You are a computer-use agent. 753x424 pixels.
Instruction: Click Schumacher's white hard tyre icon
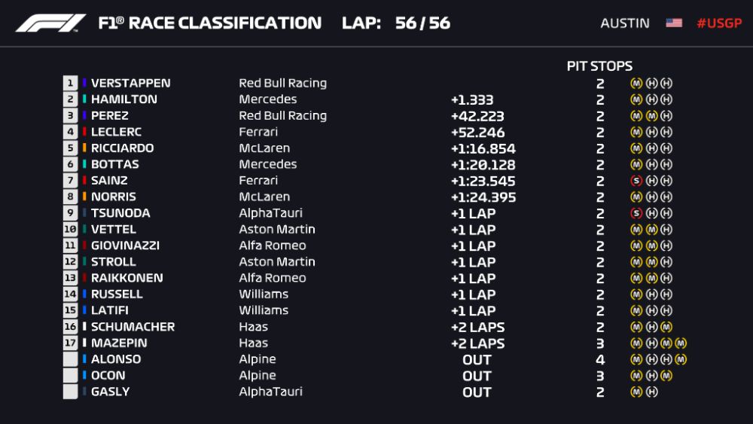(651, 327)
